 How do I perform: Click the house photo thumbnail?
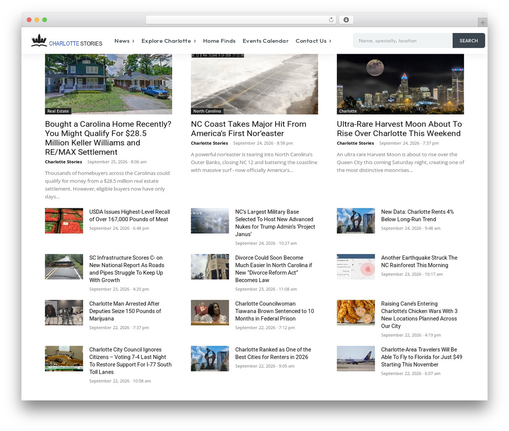coord(109,84)
